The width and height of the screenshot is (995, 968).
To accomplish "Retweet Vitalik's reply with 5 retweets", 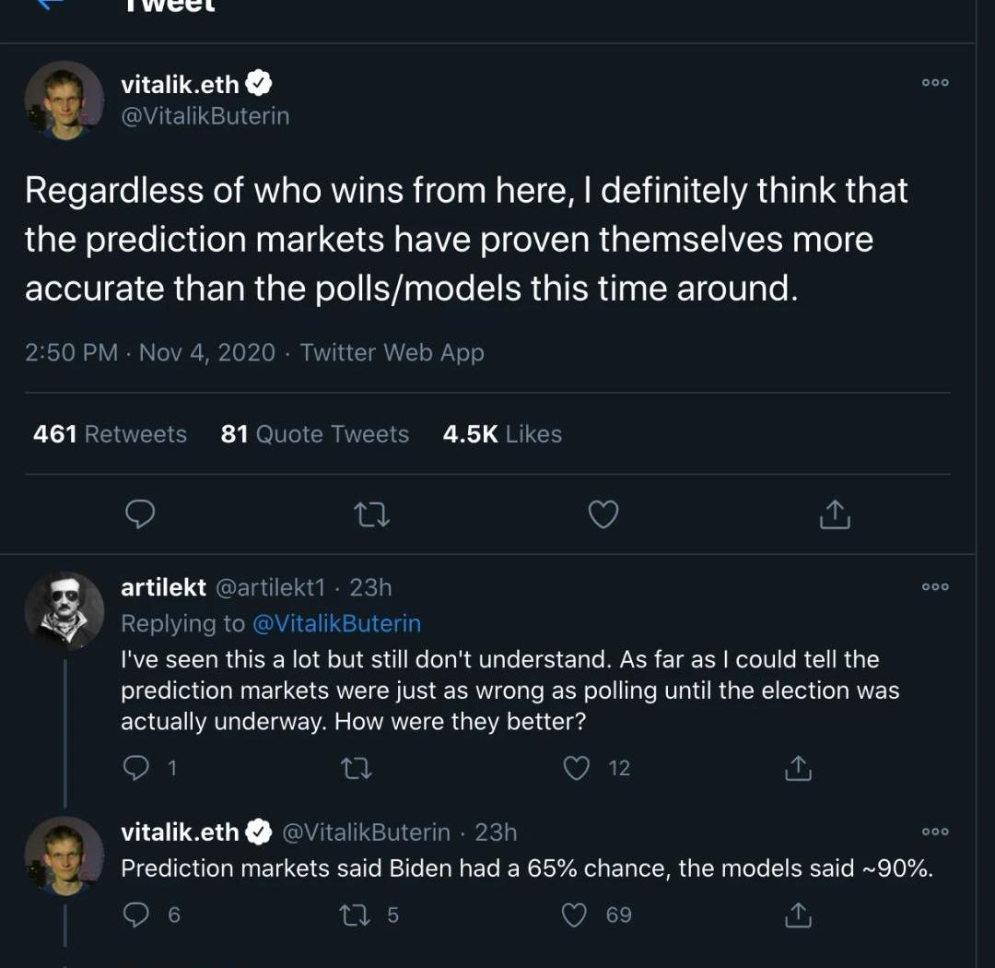I will [353, 915].
